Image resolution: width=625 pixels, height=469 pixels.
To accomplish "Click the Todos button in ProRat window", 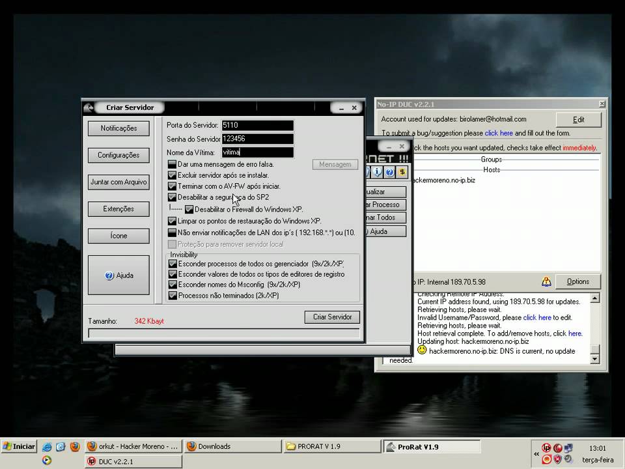I will pyautogui.click(x=385, y=218).
